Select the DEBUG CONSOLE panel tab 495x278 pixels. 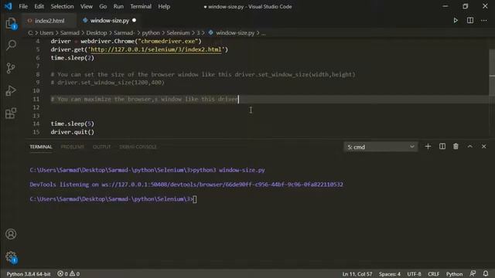click(x=138, y=147)
